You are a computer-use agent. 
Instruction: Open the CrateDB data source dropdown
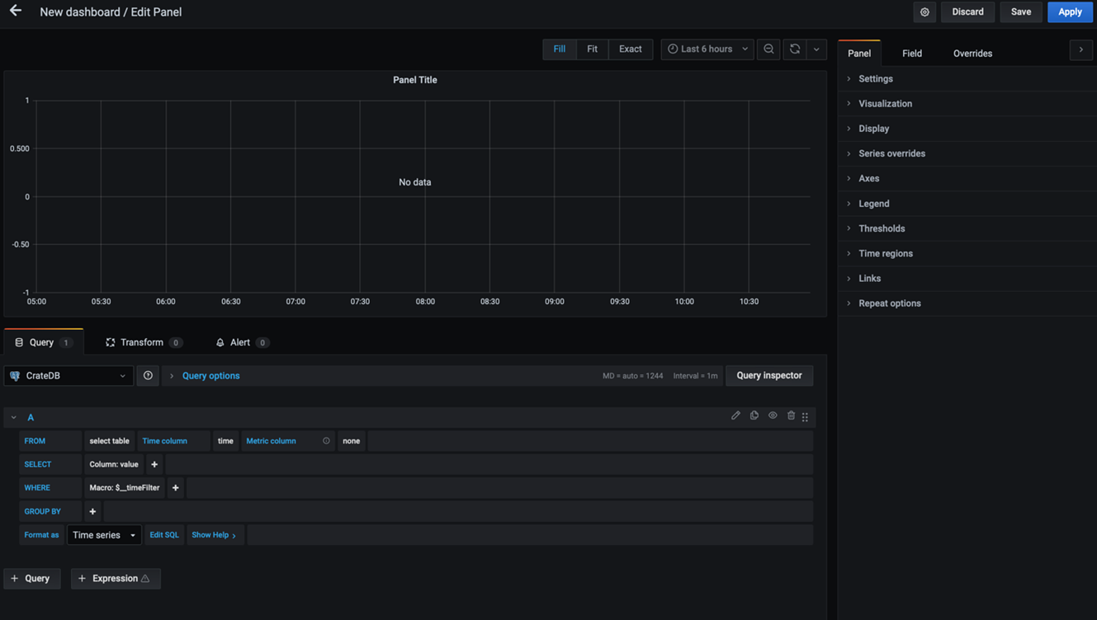(x=69, y=376)
